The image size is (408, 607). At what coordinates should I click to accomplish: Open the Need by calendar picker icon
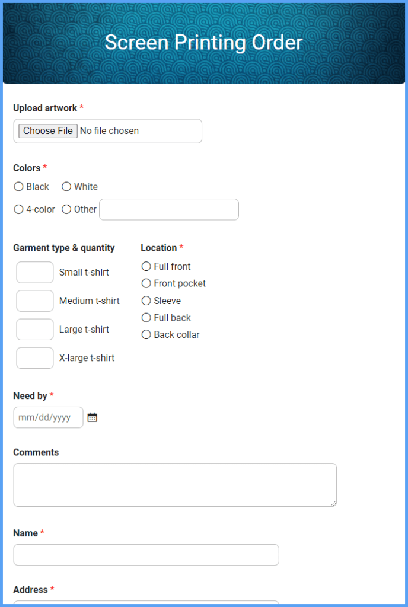pos(92,417)
